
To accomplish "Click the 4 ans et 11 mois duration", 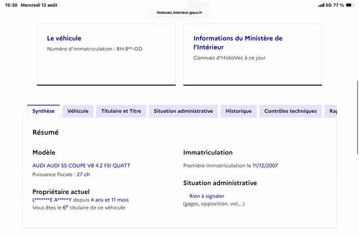I will (109, 200).
